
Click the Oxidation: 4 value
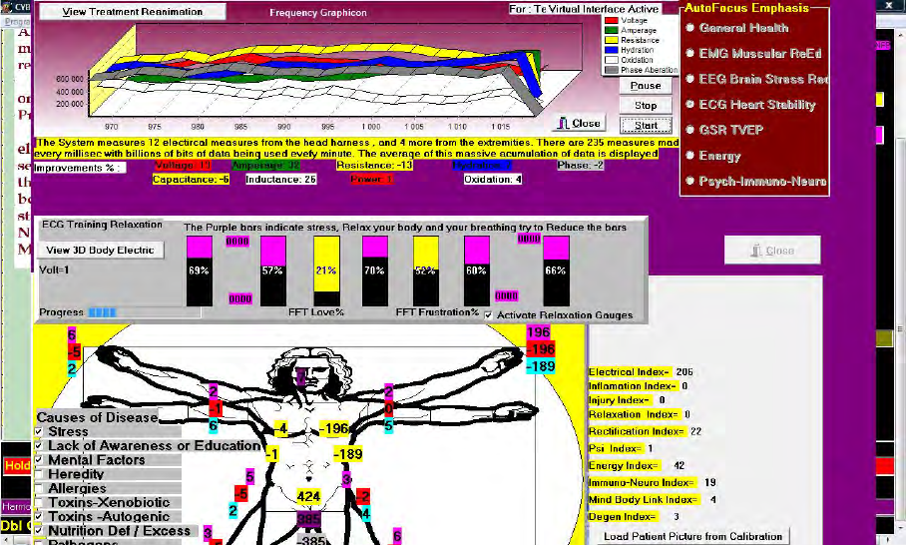[x=493, y=179]
